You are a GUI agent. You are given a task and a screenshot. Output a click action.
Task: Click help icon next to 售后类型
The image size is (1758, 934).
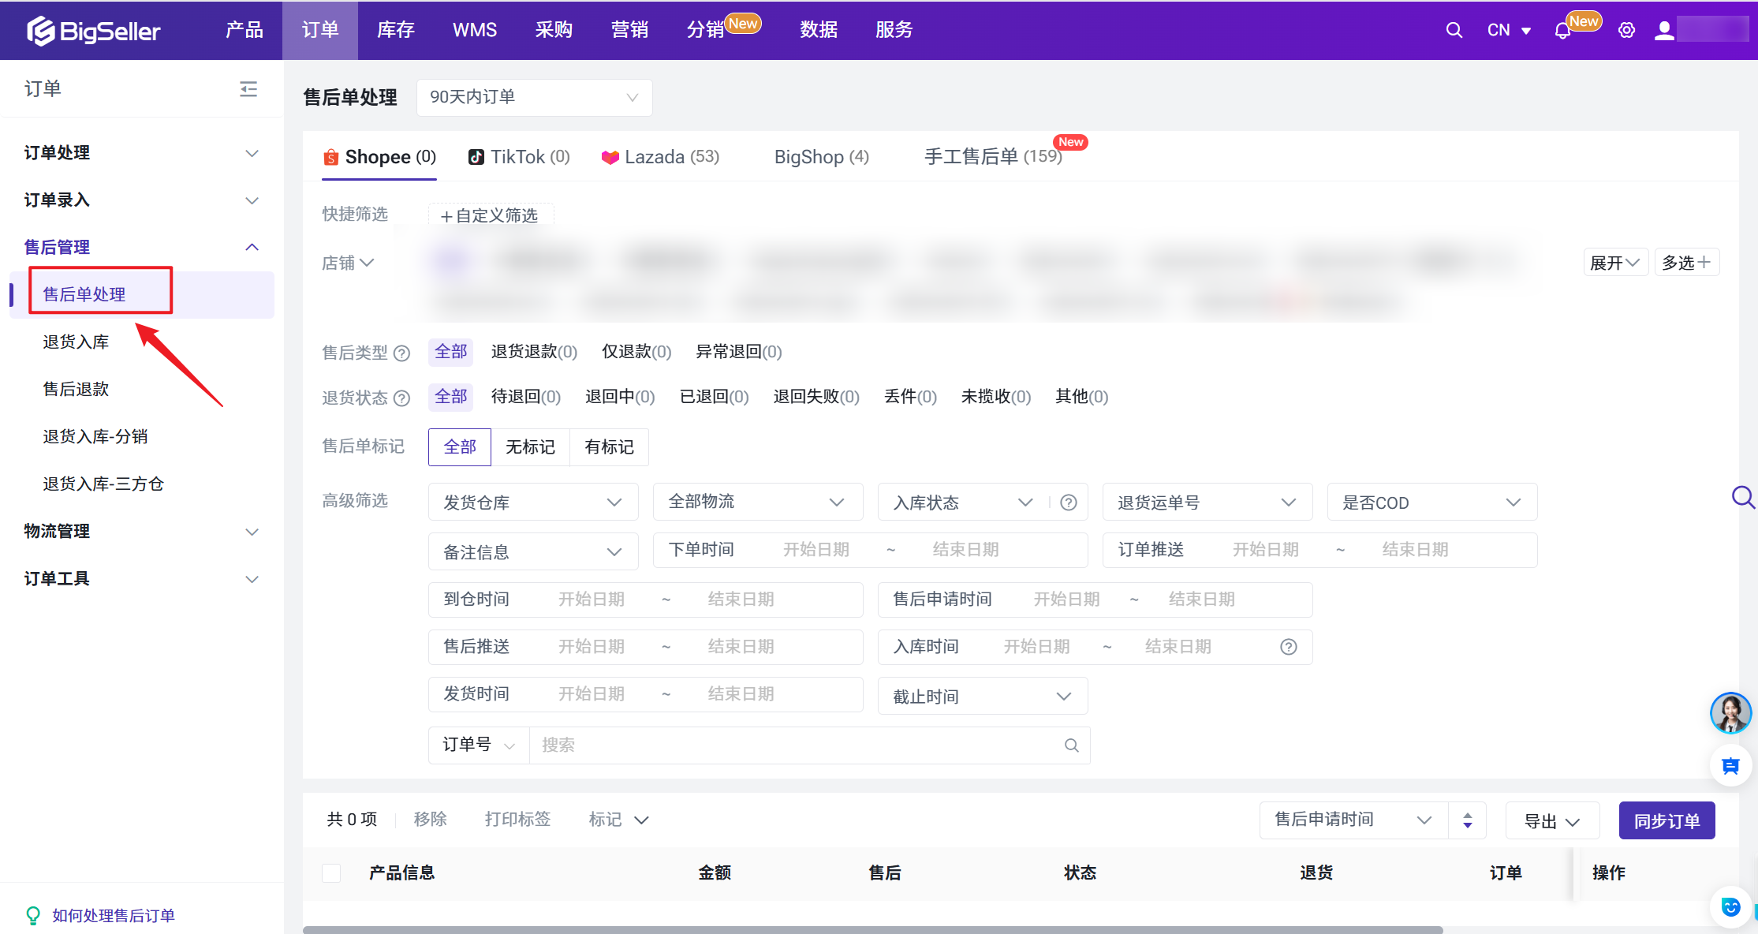pyautogui.click(x=401, y=353)
